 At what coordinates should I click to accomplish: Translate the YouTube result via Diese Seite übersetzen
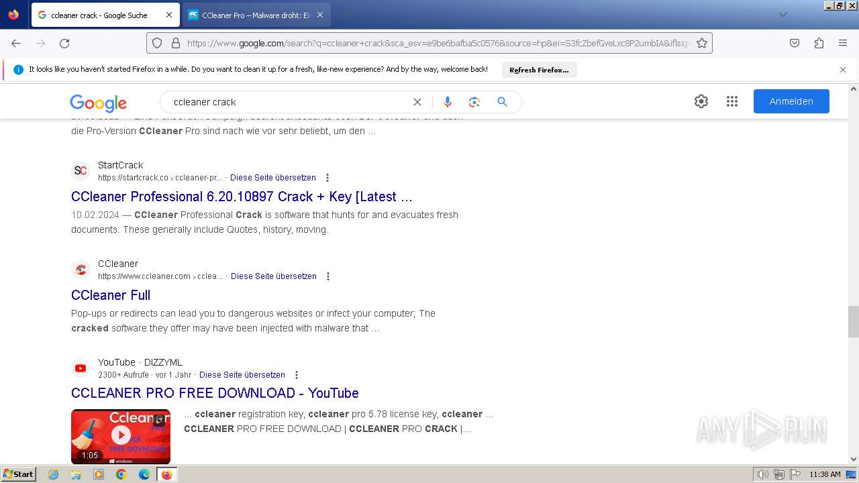coord(242,375)
